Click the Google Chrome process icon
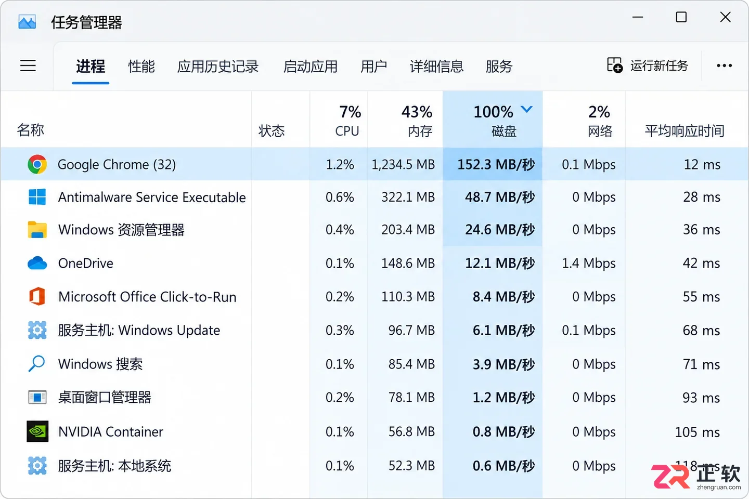This screenshot has height=499, width=749. 37,164
